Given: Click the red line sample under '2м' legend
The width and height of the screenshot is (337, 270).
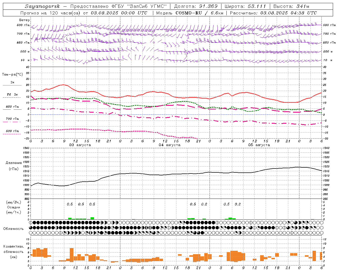Looking at the screenshot, I should (x=12, y=85).
